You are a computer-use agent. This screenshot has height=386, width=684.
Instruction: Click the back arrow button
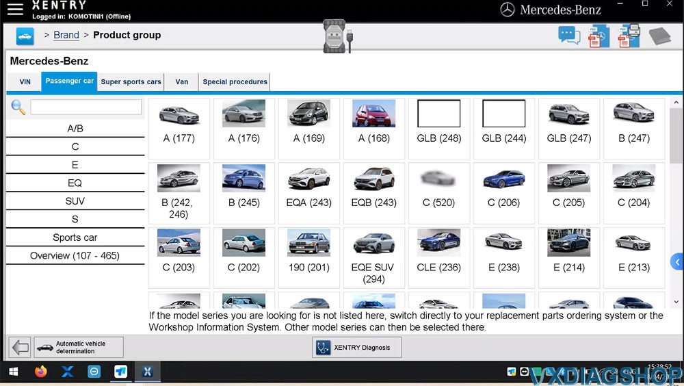[20, 348]
